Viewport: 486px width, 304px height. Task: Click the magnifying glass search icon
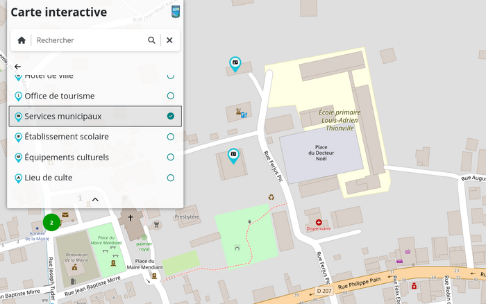(151, 40)
